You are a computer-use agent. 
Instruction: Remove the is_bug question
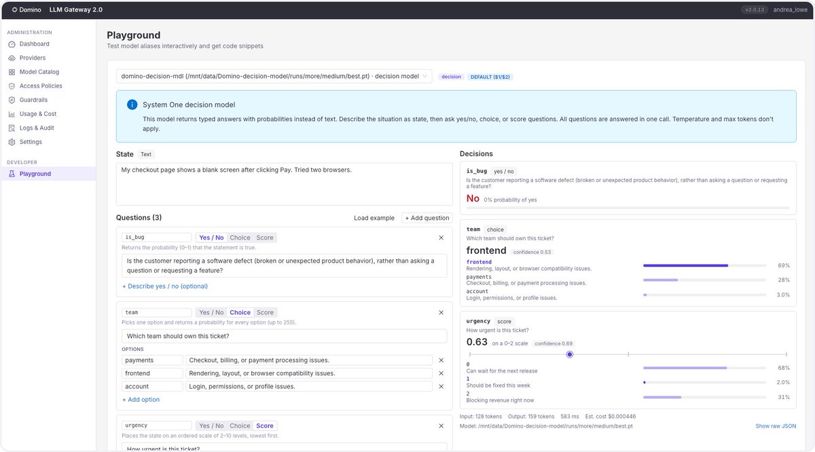coord(441,238)
